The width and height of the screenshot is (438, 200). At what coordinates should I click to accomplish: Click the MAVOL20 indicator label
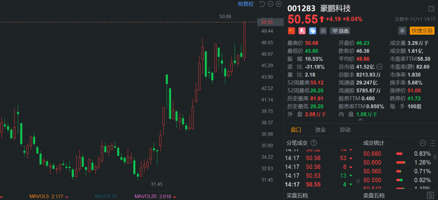coord(154,196)
